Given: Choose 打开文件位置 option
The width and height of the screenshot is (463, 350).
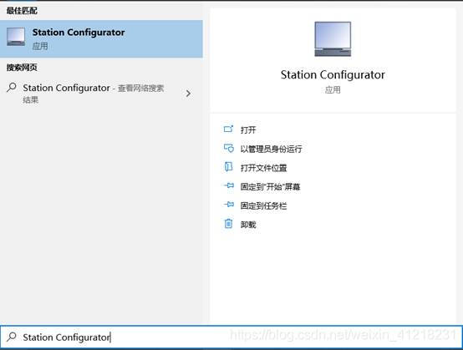Looking at the screenshot, I should (264, 168).
